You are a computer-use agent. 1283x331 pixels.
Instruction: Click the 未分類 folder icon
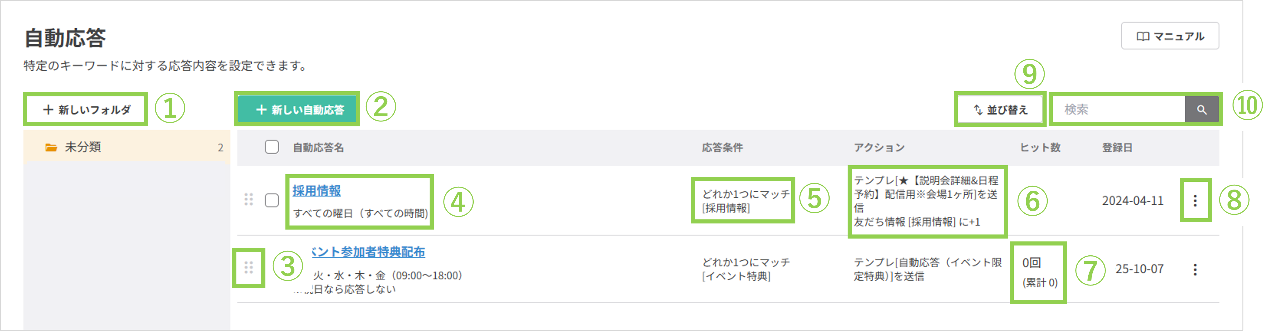click(x=51, y=147)
